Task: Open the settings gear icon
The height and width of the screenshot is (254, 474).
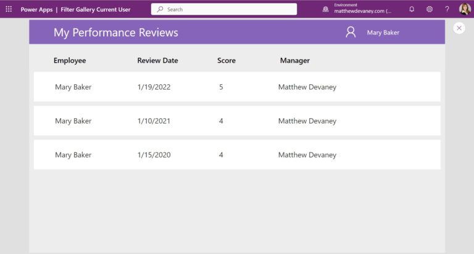Action: coord(430,9)
